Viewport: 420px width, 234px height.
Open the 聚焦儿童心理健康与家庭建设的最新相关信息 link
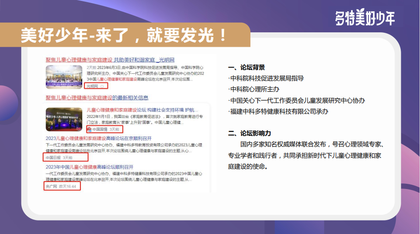[97, 98]
